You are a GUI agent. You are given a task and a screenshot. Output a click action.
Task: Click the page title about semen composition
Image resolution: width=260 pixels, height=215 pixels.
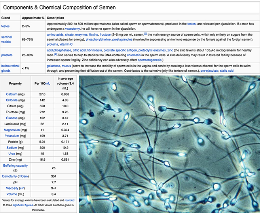(x=59, y=7)
